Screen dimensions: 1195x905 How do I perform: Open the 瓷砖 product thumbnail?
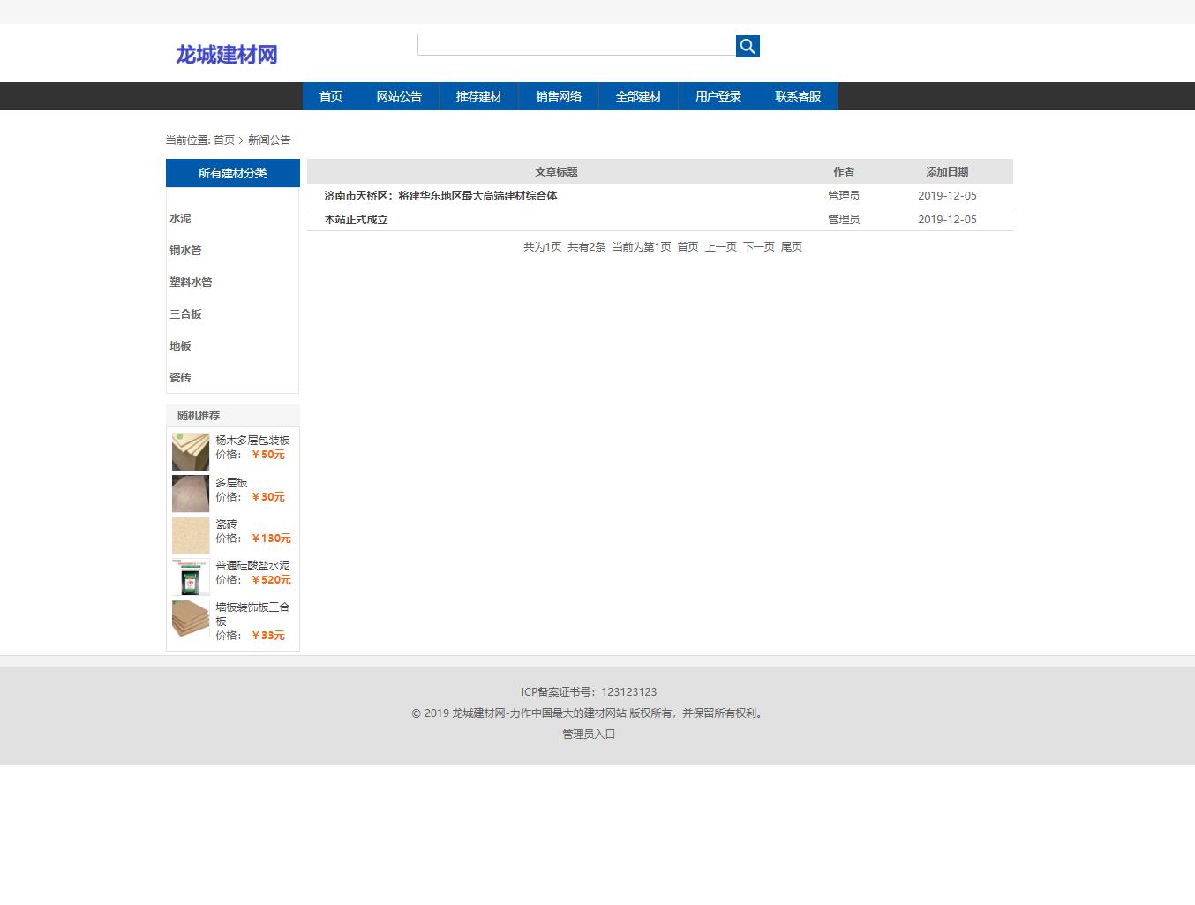coord(190,534)
